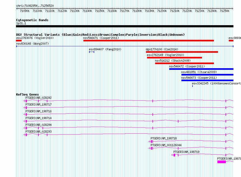Image resolution: width=241 pixels, height=177 pixels.
Task: Click the 71210k ruler tick label
Action: 175,11
